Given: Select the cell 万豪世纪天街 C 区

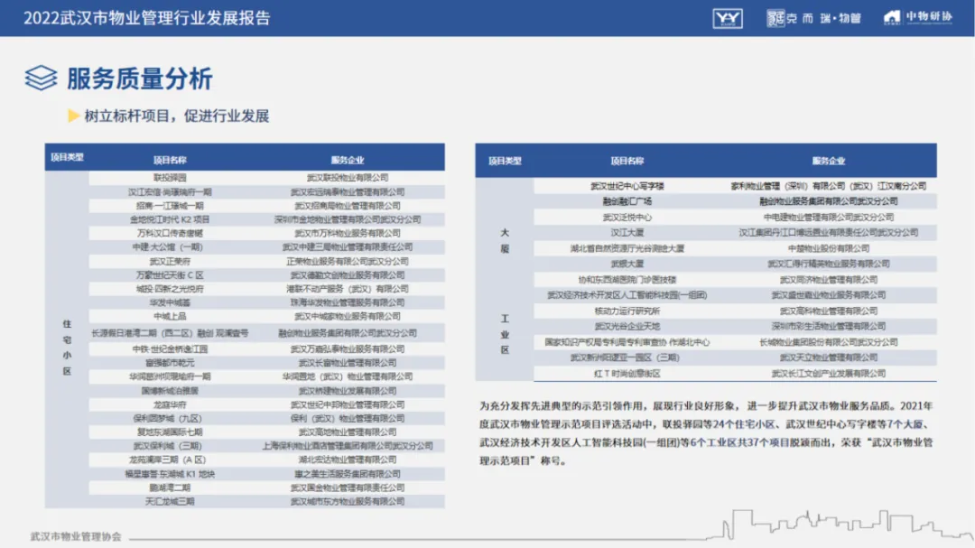Looking at the screenshot, I should [170, 275].
